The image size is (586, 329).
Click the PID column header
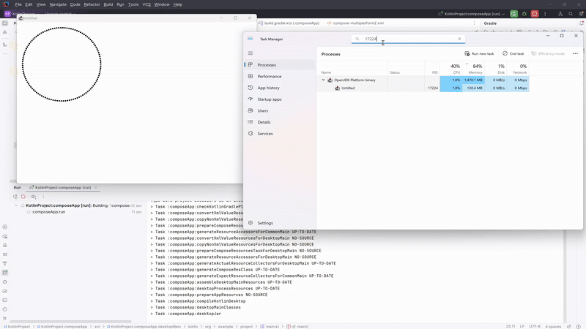click(432, 69)
